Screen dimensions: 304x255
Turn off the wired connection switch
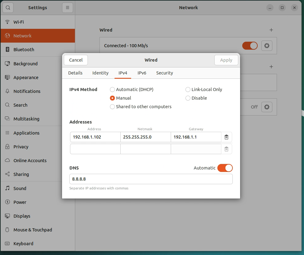click(250, 45)
